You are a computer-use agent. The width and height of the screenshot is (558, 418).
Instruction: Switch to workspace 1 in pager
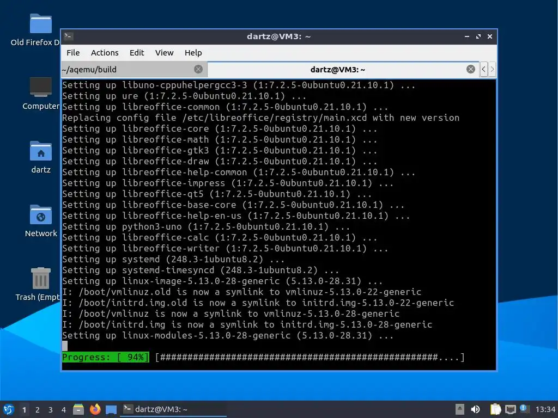pos(24,410)
